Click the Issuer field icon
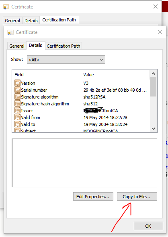 pyautogui.click(x=17, y=111)
